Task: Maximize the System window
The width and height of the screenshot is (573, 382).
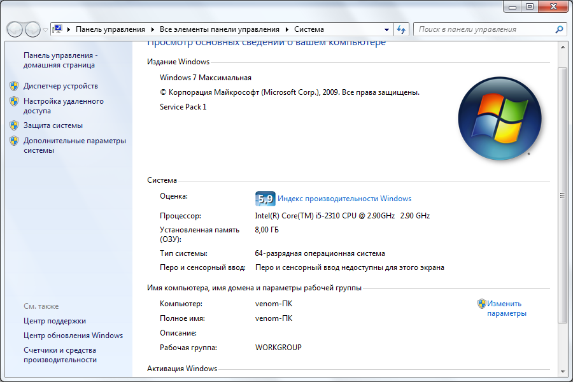Action: pos(530,6)
